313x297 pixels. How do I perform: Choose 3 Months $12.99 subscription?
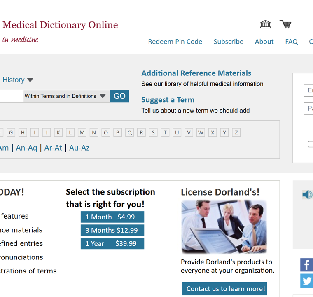[x=112, y=230]
